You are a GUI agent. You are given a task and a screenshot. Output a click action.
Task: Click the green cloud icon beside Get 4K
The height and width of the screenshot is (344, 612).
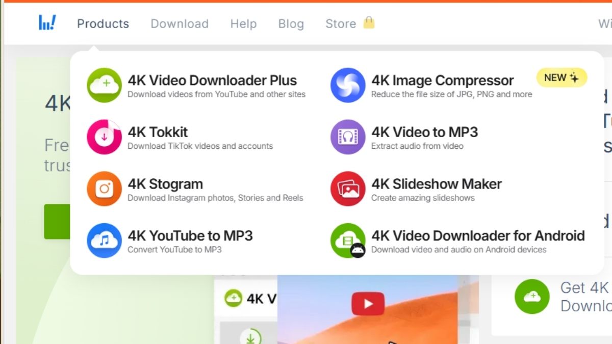pos(532,296)
